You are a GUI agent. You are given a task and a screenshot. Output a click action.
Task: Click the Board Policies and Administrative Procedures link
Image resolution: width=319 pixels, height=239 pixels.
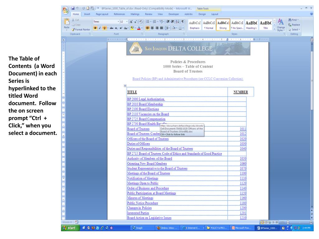(188, 79)
